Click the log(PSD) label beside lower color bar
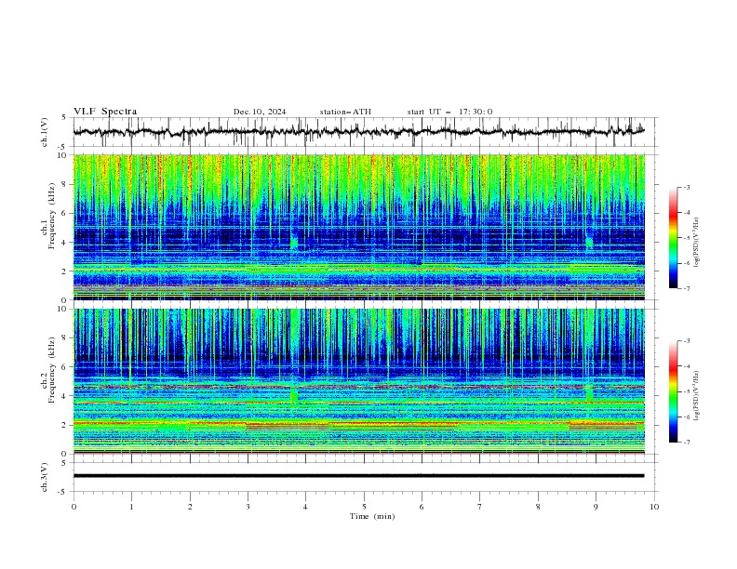The width and height of the screenshot is (737, 569). (697, 396)
